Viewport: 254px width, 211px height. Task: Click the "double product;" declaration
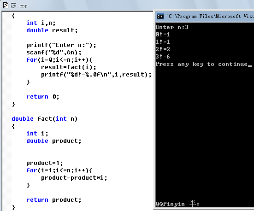(x=54, y=141)
